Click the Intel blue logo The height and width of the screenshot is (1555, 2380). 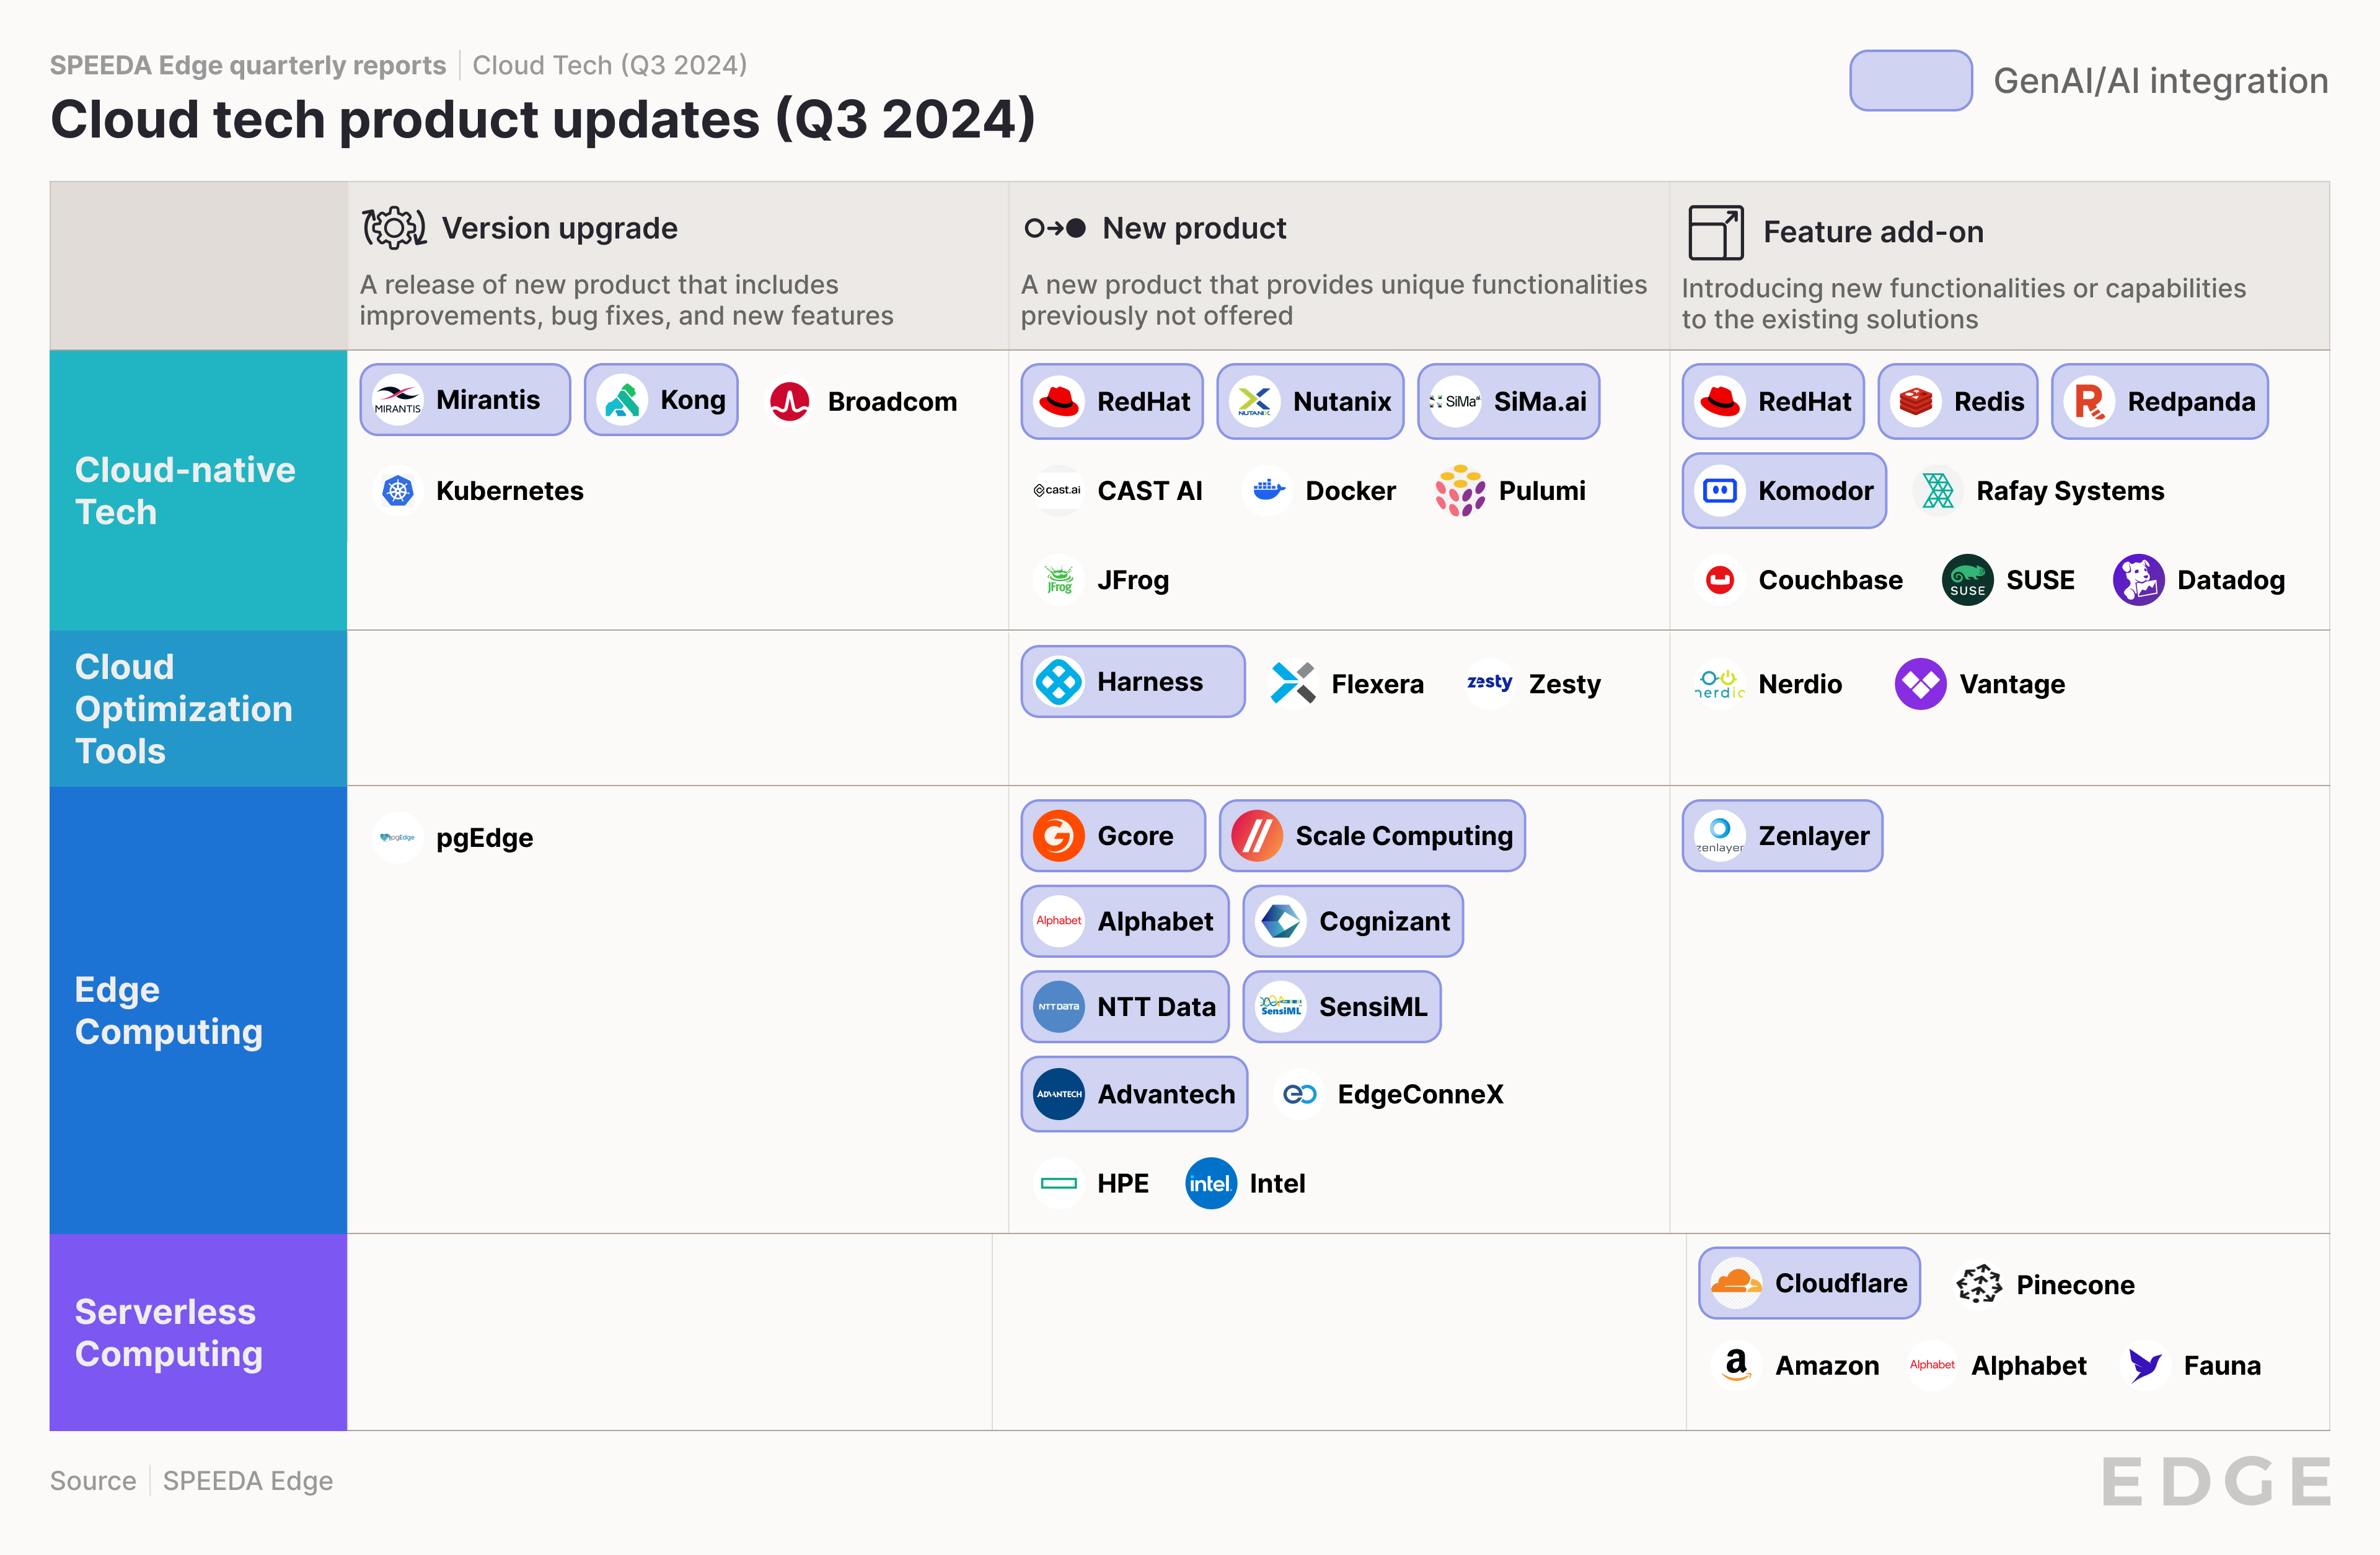click(1211, 1183)
